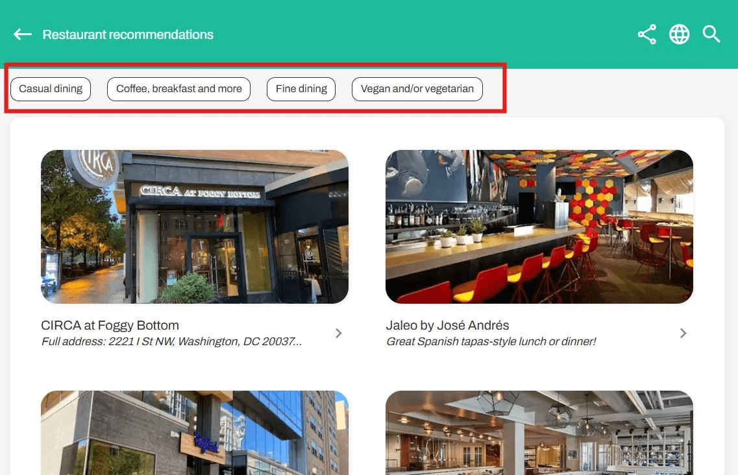Filter by Casual dining chip
The height and width of the screenshot is (475, 738).
pyautogui.click(x=51, y=89)
